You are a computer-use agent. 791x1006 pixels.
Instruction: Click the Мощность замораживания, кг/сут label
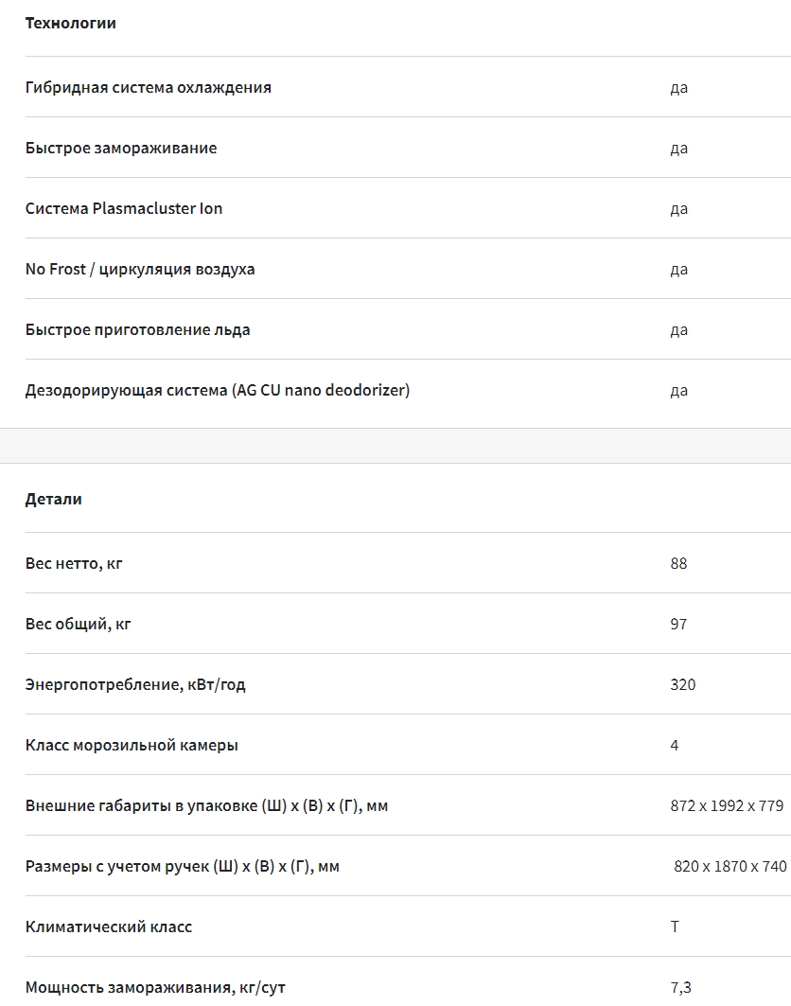[155, 988]
